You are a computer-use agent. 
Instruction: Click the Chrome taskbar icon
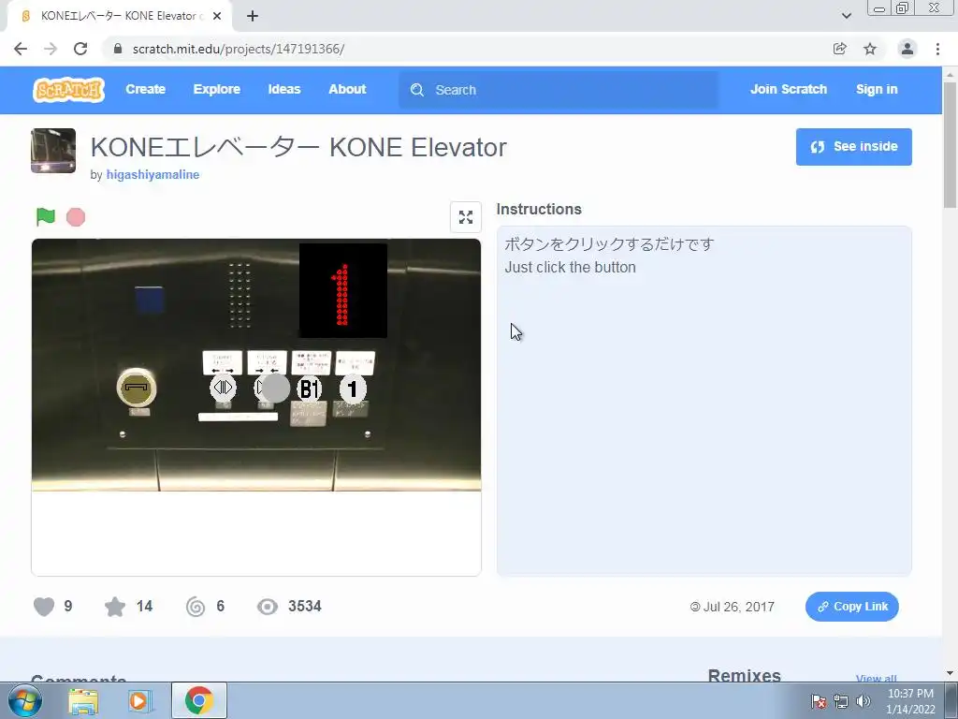pos(198,700)
